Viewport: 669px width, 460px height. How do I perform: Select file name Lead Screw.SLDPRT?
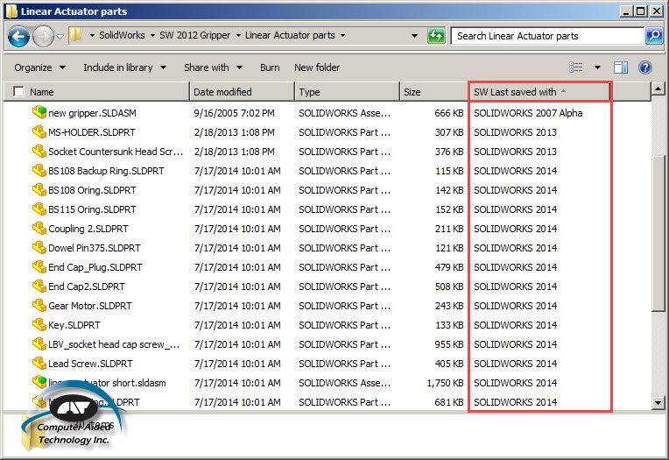(x=90, y=364)
